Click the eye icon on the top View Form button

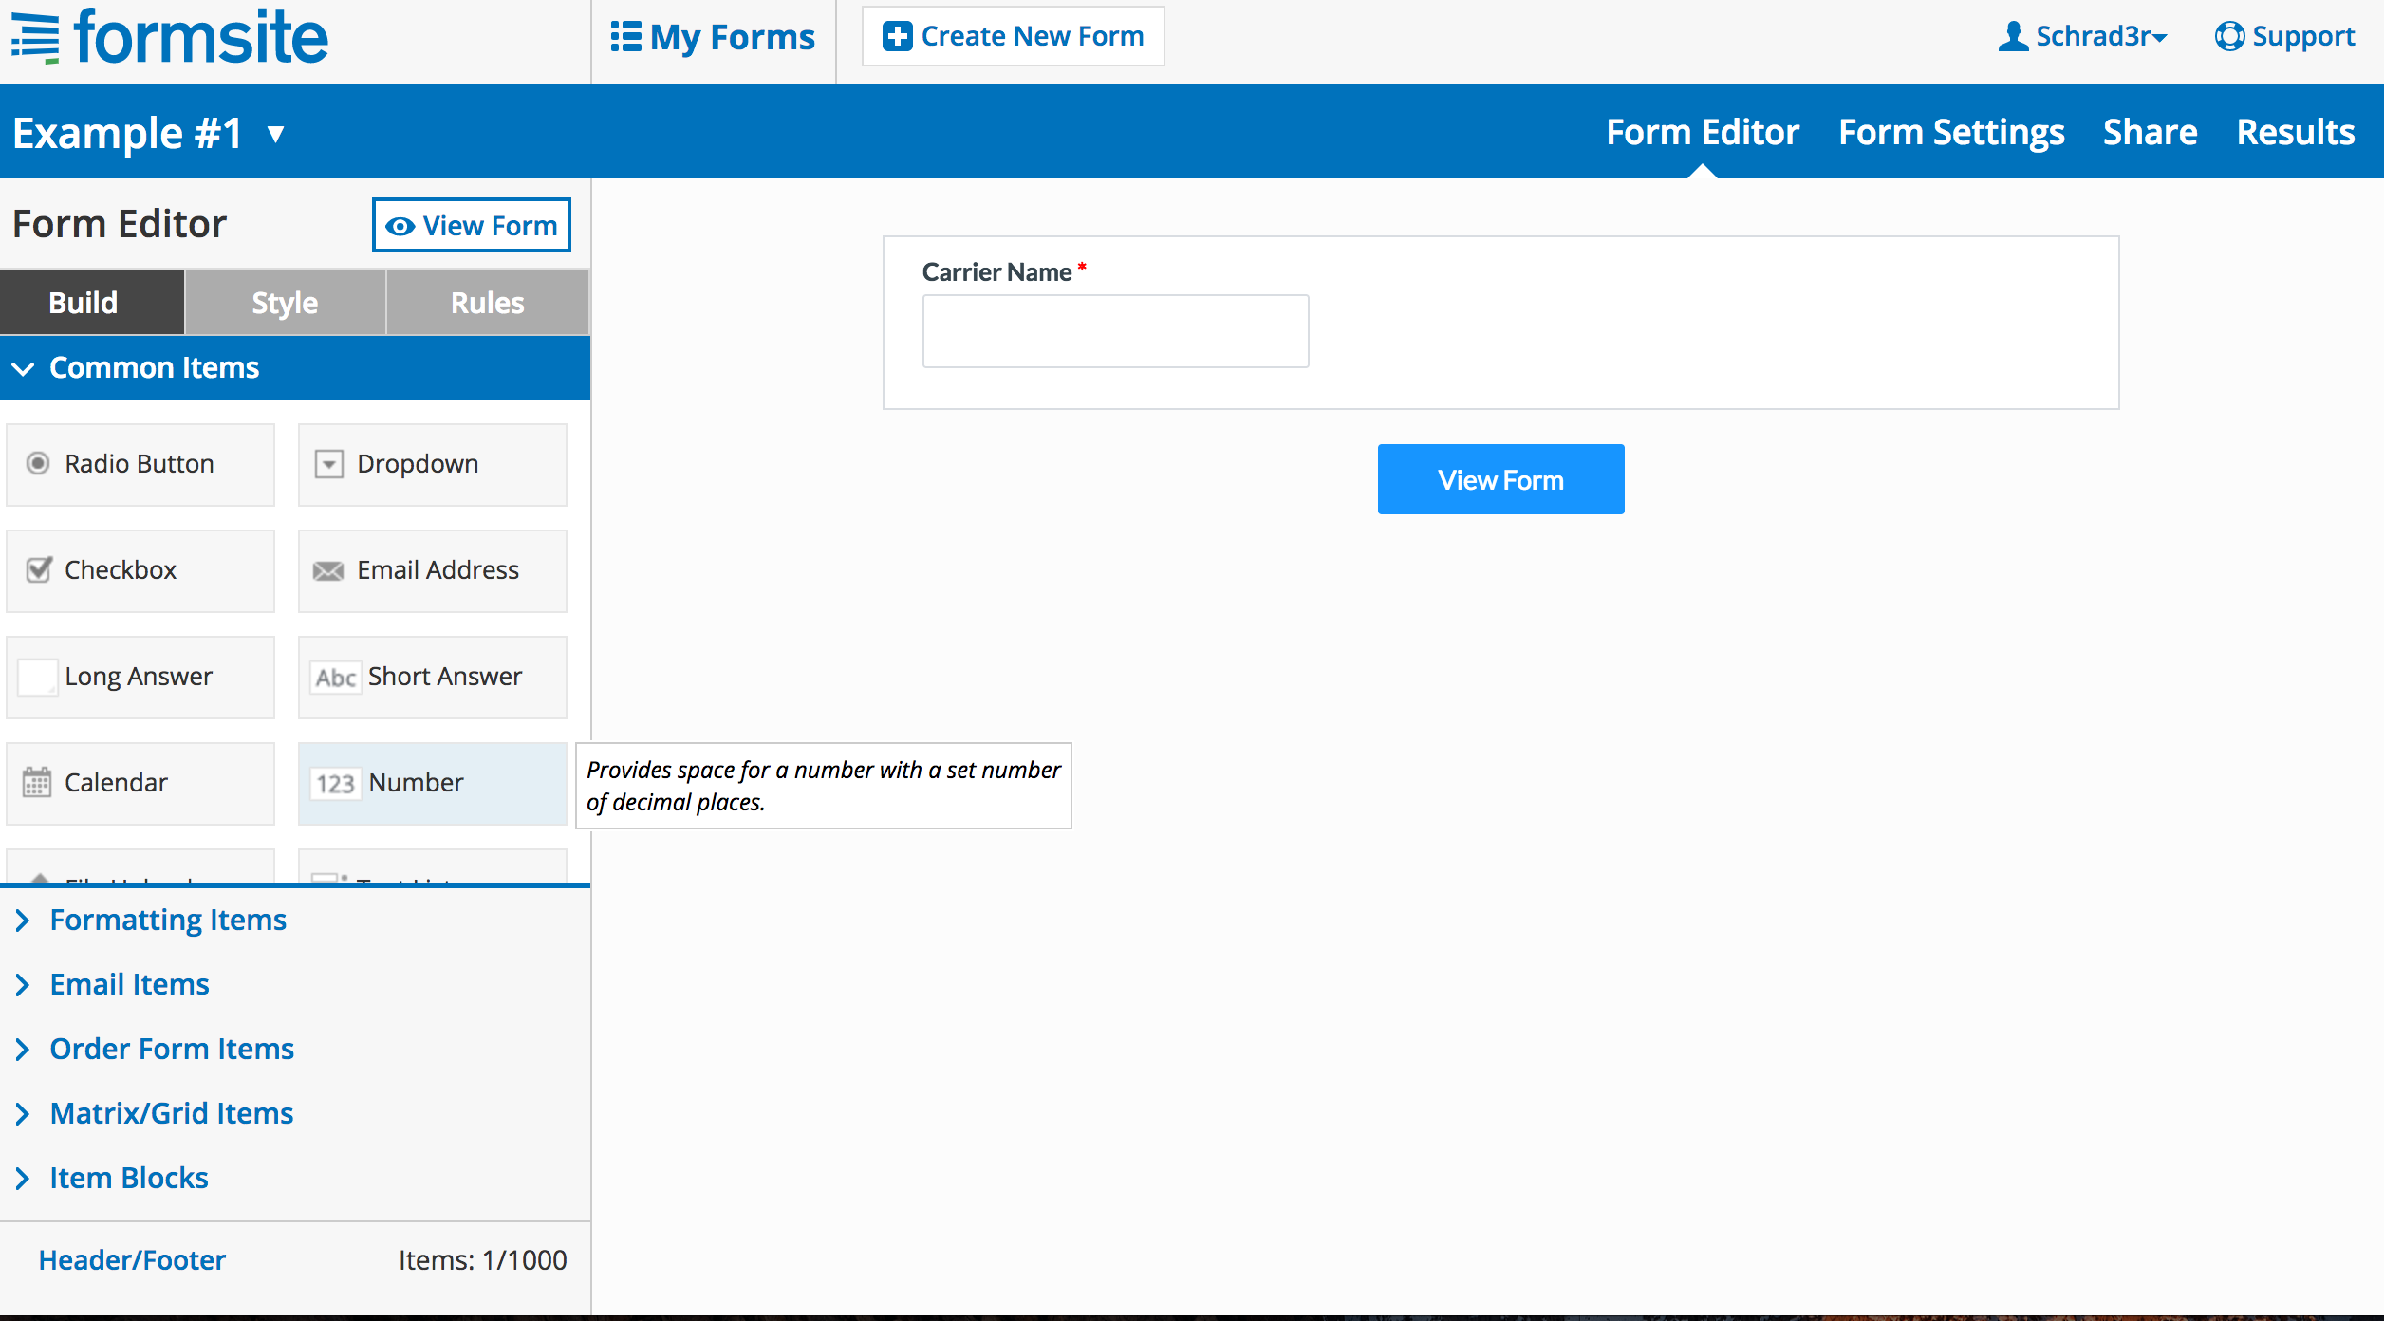(400, 226)
